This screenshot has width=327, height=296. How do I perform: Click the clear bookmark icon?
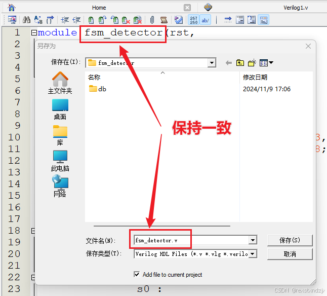[126, 20]
